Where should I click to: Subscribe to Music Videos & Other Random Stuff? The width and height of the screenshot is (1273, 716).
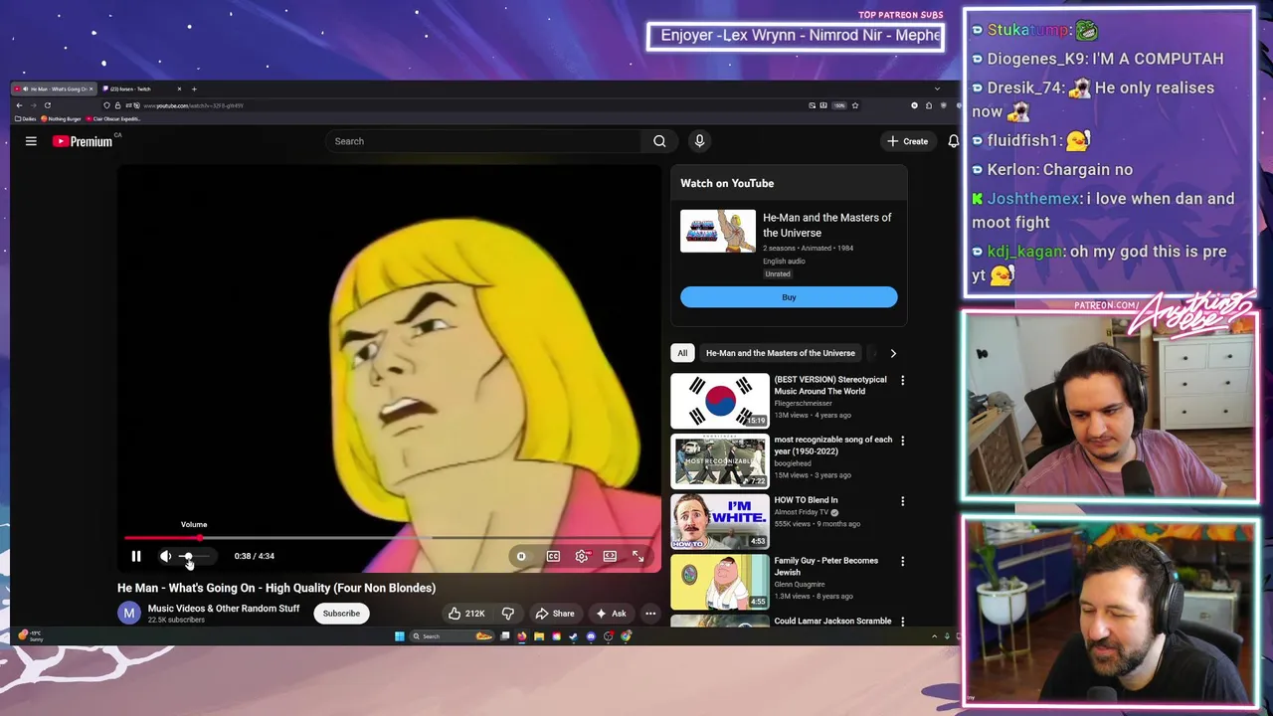[341, 614]
